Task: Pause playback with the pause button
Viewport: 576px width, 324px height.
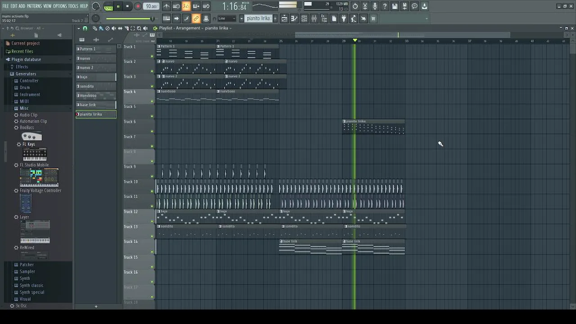Action: (x=118, y=6)
